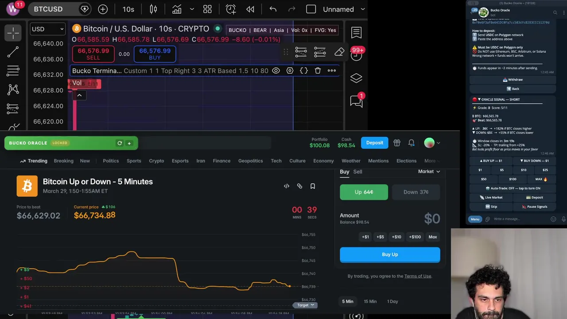This screenshot has height=319, width=567.
Task: Switch to the Sell side
Action: click(357, 171)
